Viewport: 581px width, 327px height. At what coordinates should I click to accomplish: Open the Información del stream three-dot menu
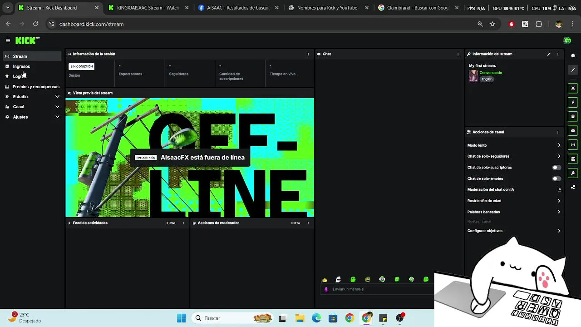(558, 54)
